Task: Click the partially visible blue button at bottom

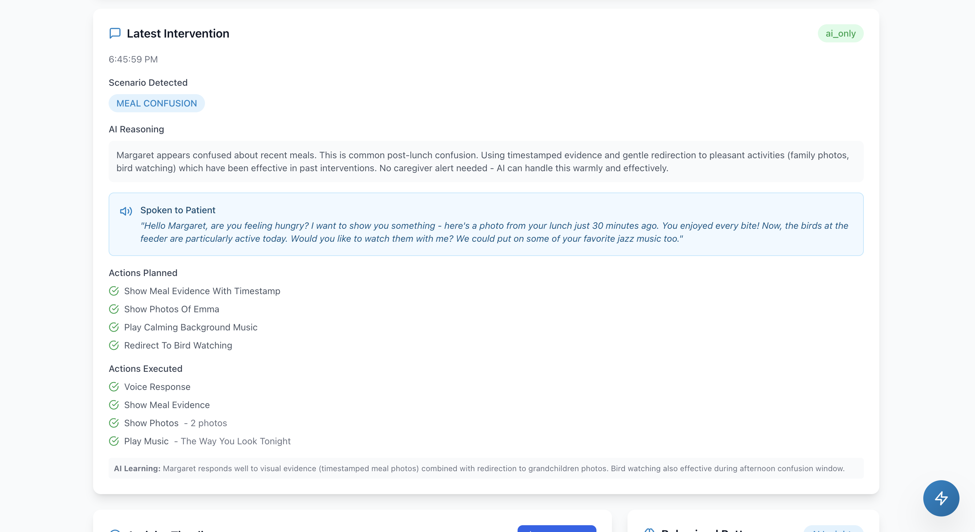Action: (x=556, y=528)
